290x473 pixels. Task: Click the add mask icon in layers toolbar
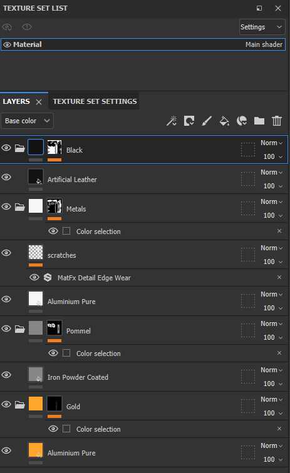click(189, 121)
